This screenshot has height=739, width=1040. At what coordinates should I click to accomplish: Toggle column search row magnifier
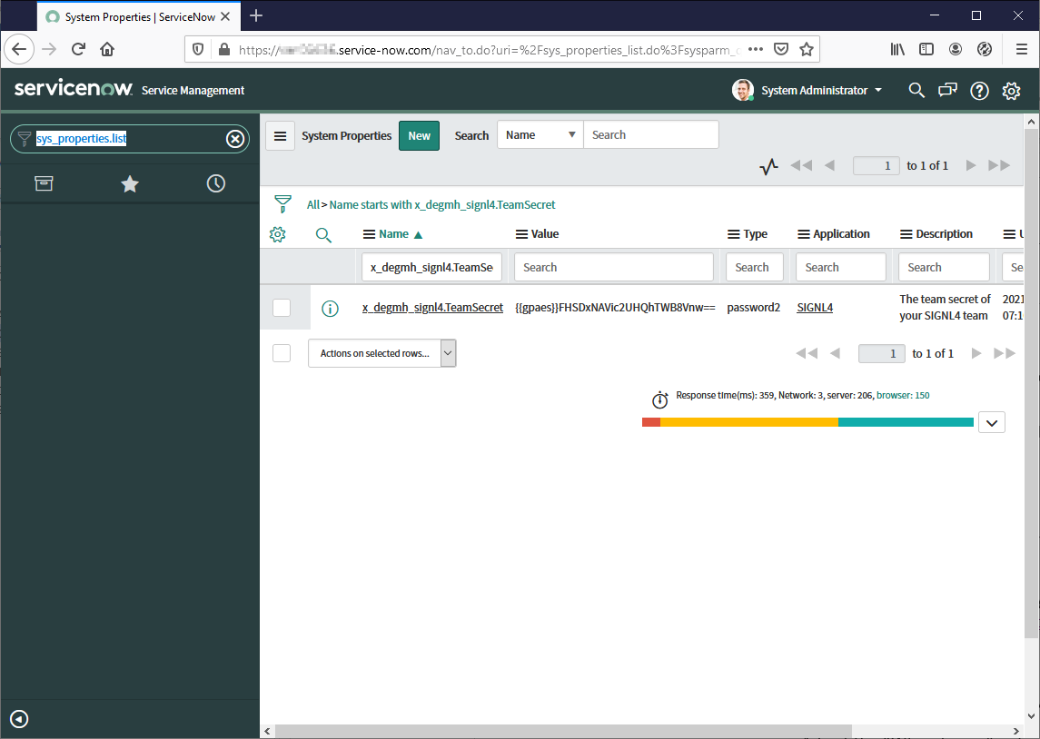[x=323, y=234]
